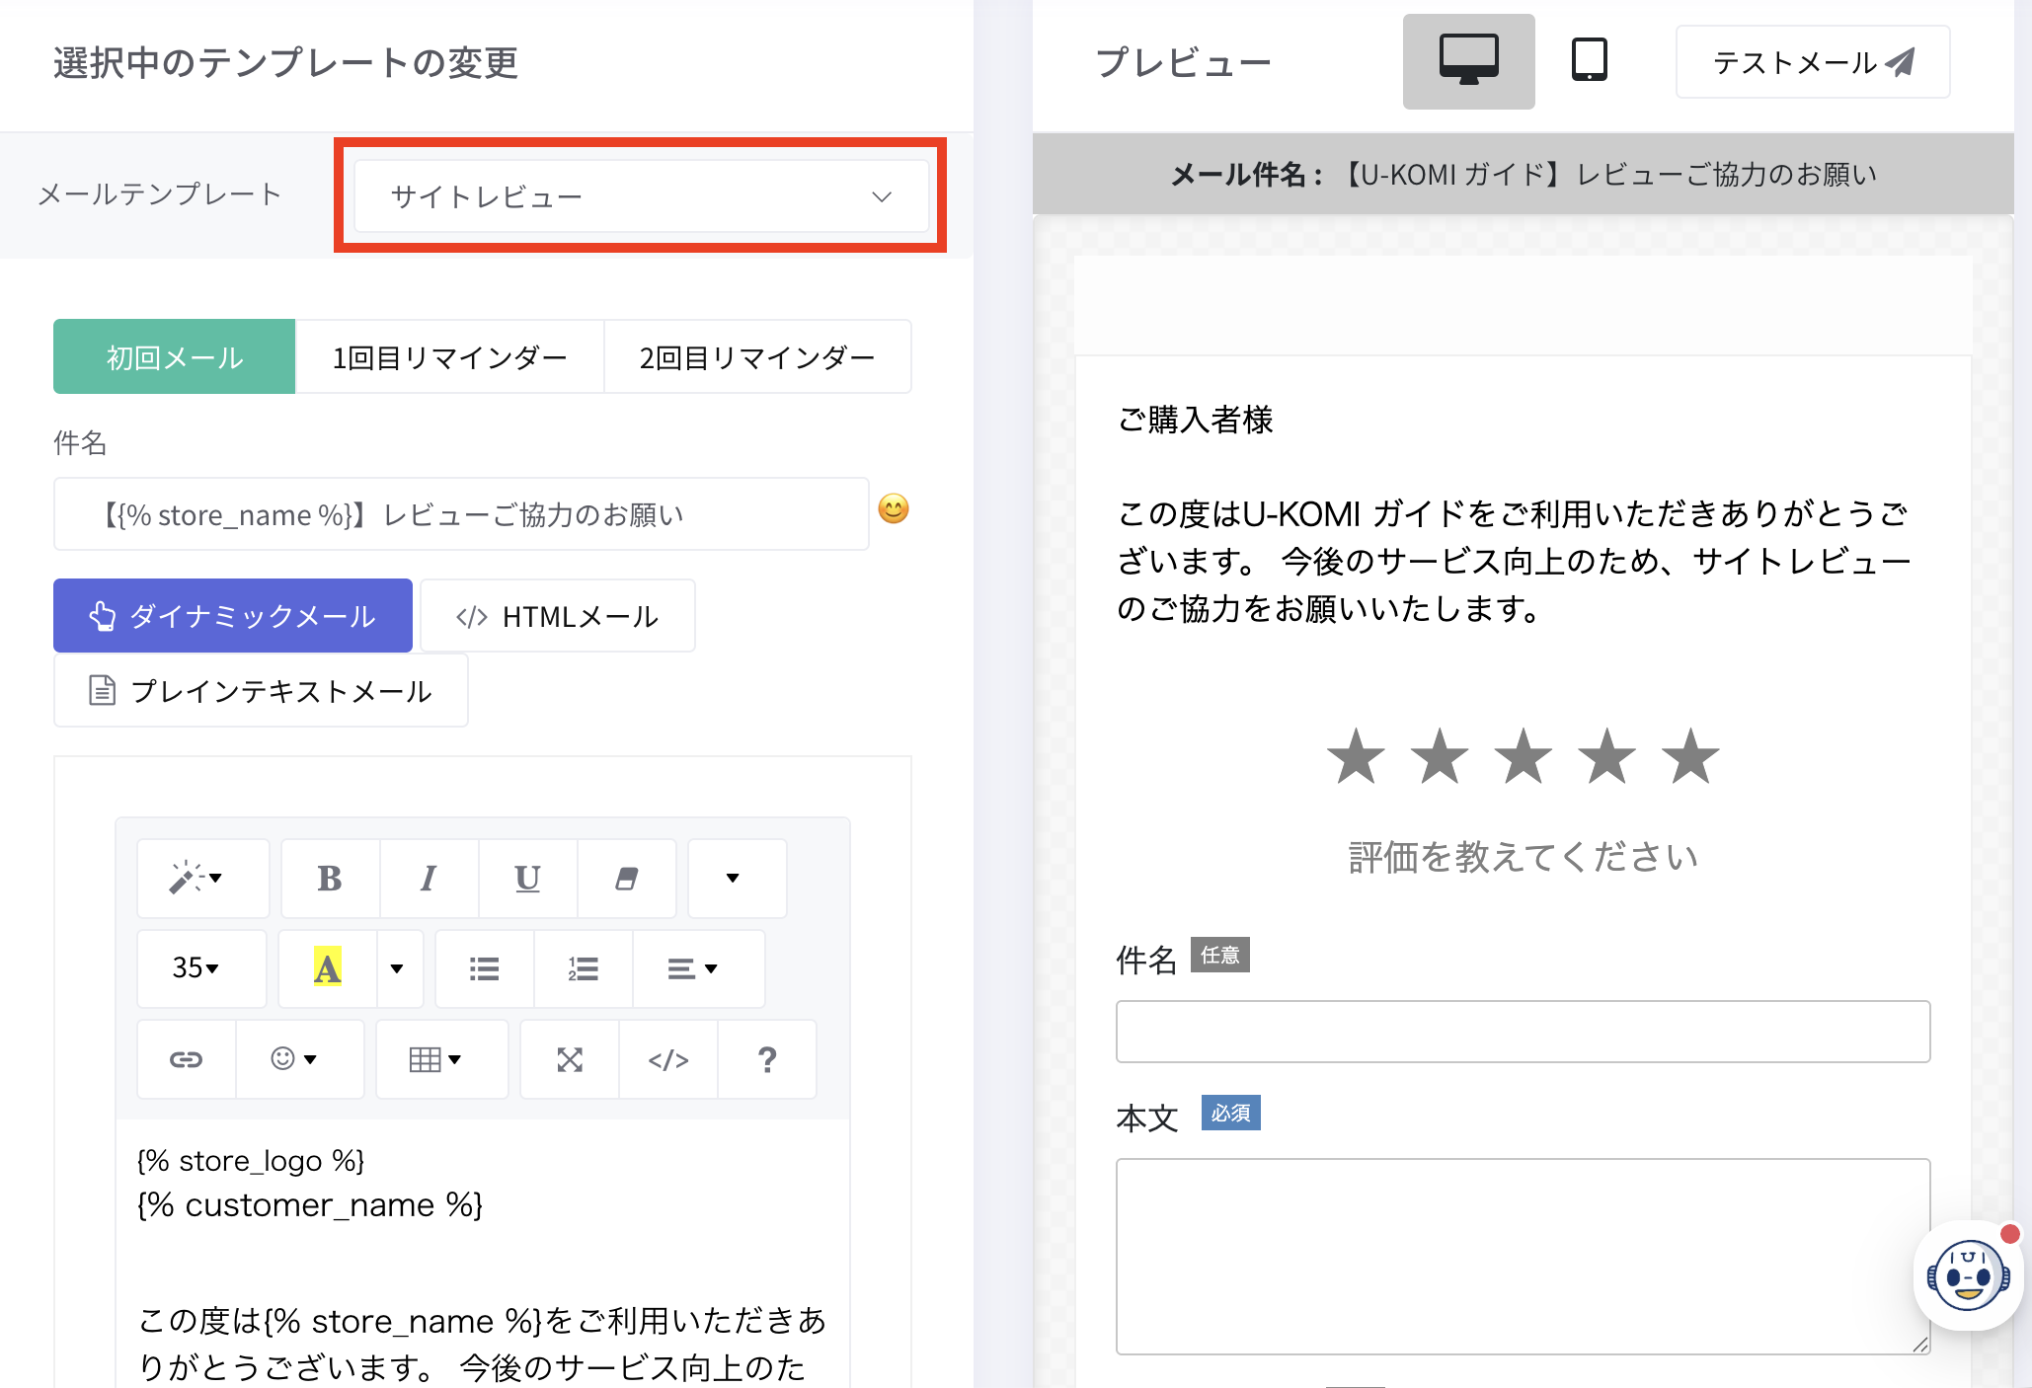Choose the HTMLメール button
Image resolution: width=2032 pixels, height=1388 pixels.
tap(558, 616)
